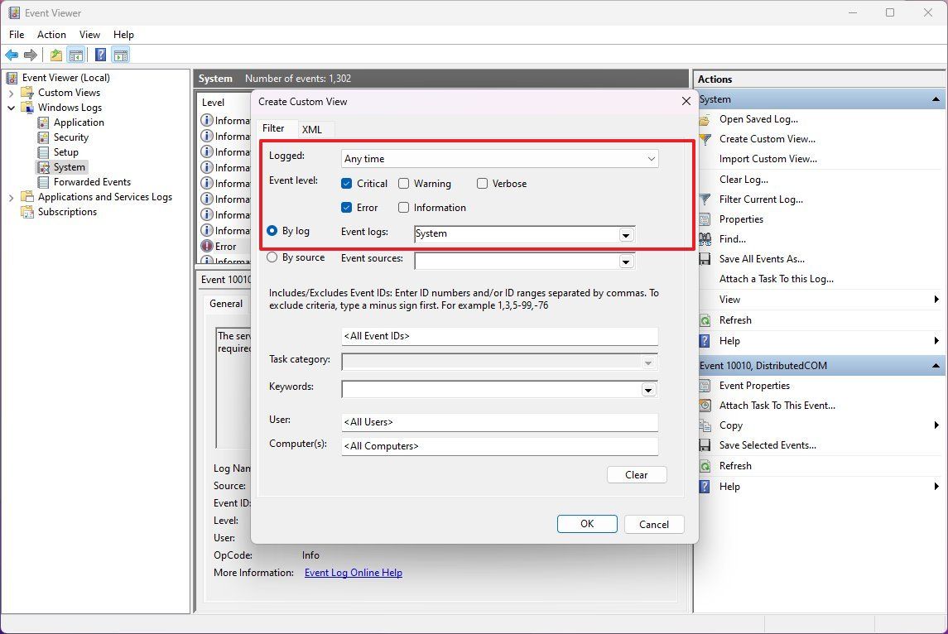Select the By source radio button
948x634 pixels.
point(272,257)
